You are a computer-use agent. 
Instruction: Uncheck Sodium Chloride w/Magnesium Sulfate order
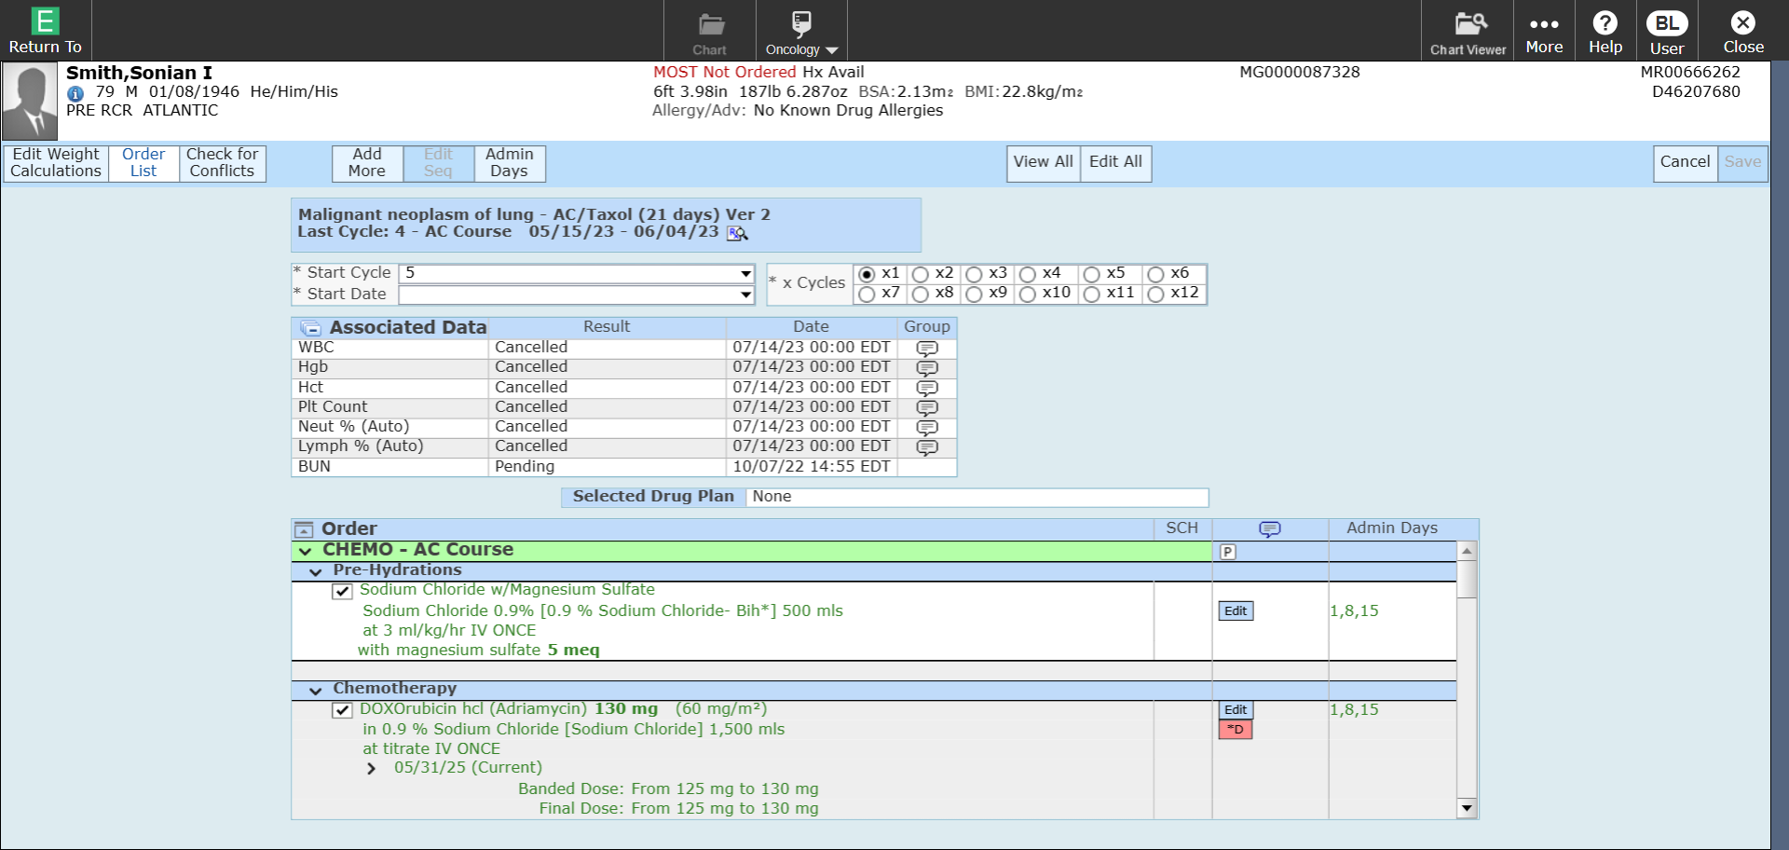(x=343, y=591)
